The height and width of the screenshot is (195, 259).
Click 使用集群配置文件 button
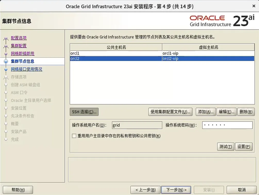[170, 112]
